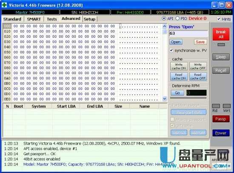Click the green cross Victoria app icon
The width and height of the screenshot is (234, 173).
point(4,5)
